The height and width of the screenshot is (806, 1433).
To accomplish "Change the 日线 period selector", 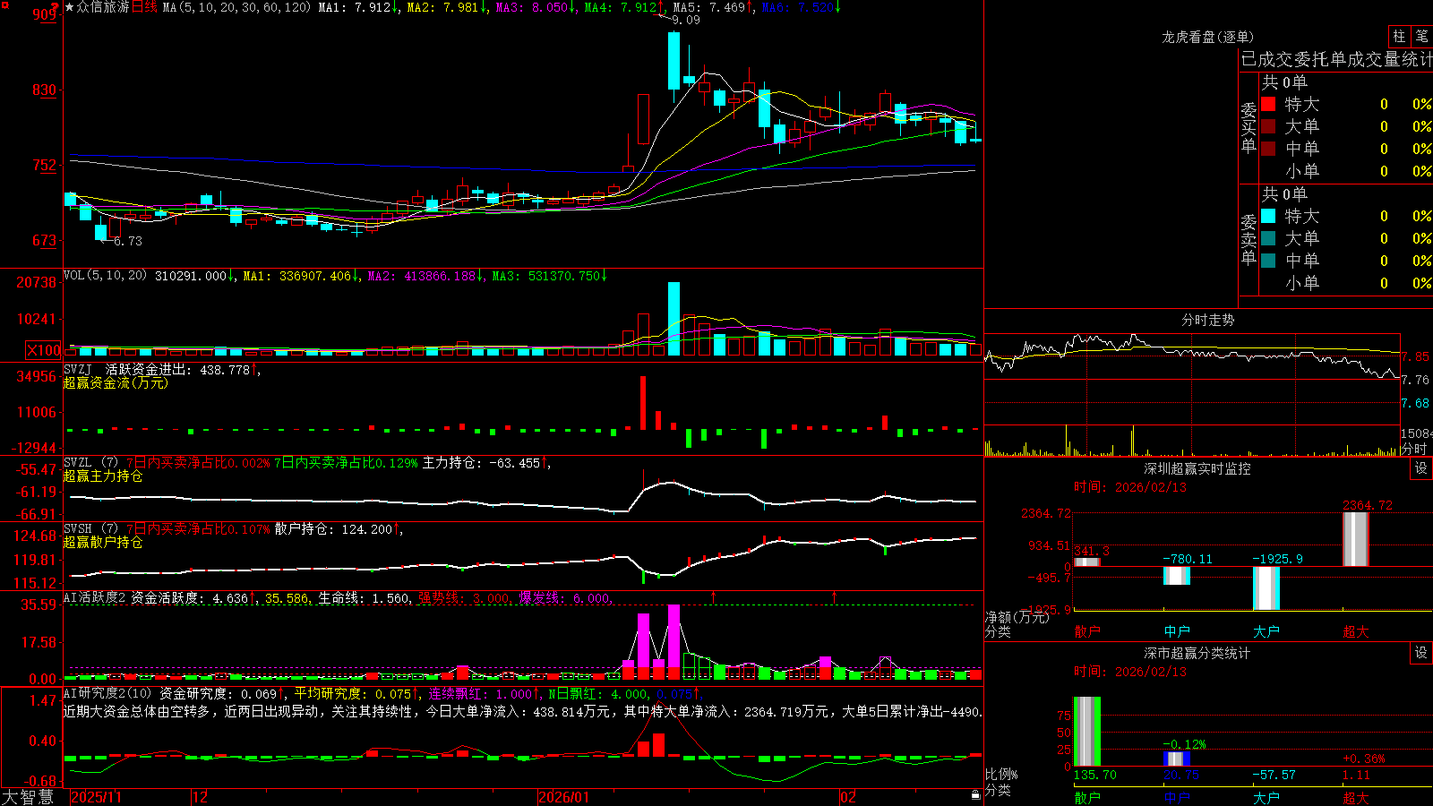I will [145, 7].
